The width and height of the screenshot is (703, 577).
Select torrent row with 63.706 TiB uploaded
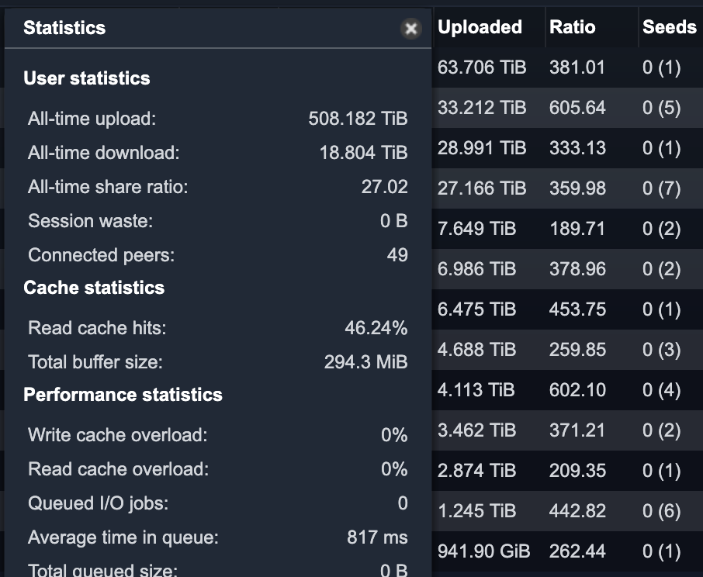(568, 67)
